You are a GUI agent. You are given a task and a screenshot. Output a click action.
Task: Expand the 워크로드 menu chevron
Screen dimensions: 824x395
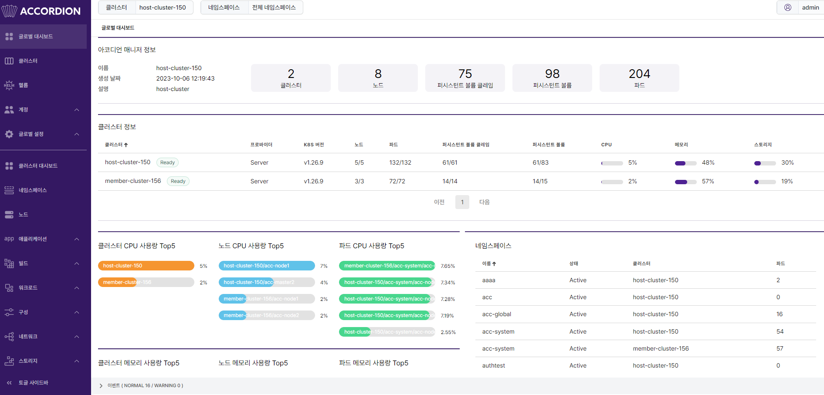pyautogui.click(x=77, y=288)
